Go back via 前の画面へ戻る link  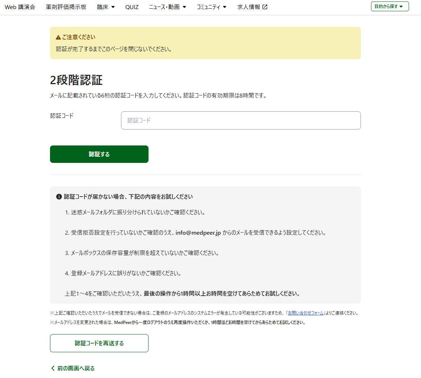click(x=73, y=368)
